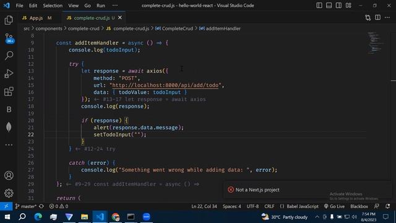Viewport: 396px width, 223px height.
Task: Open the Selection menu
Action: 53,6
